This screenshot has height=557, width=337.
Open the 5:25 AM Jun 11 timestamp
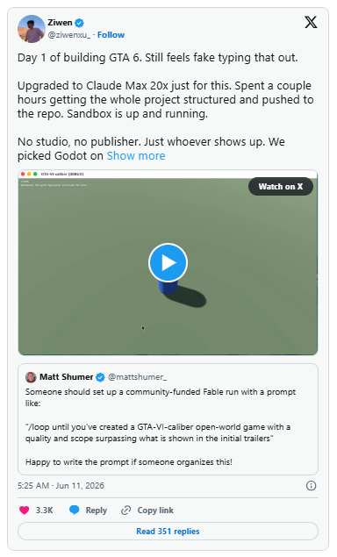point(61,486)
